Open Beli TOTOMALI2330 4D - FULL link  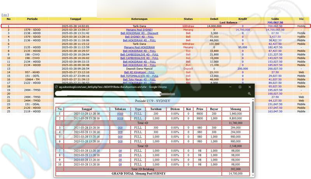click(139, 76)
